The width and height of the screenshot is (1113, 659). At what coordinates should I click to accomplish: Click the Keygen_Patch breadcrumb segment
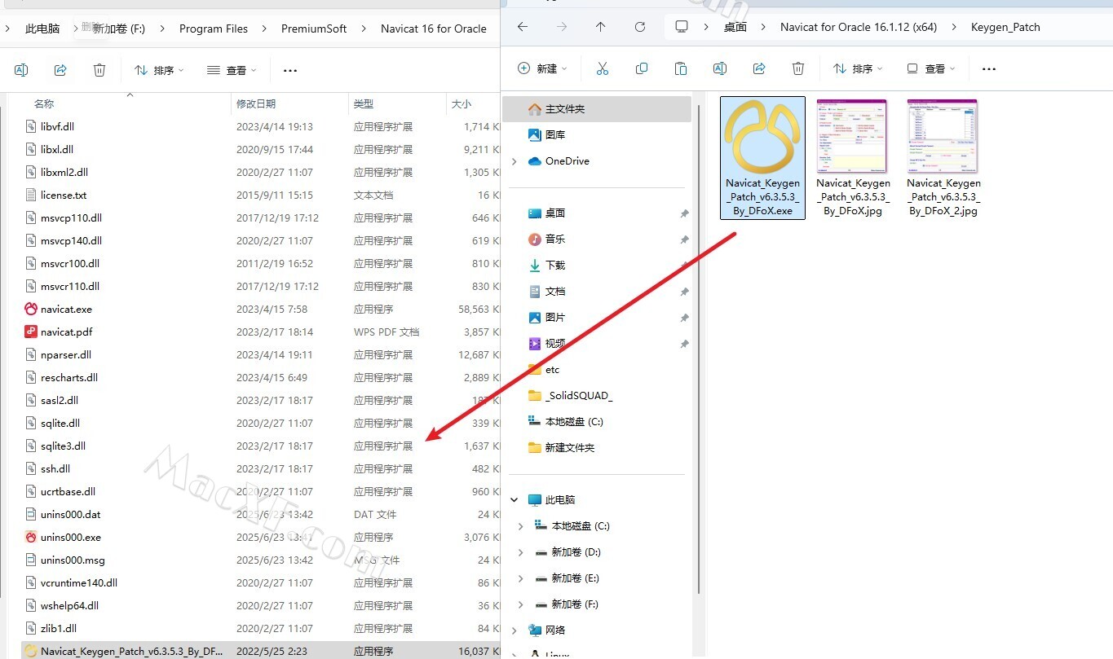click(1005, 27)
